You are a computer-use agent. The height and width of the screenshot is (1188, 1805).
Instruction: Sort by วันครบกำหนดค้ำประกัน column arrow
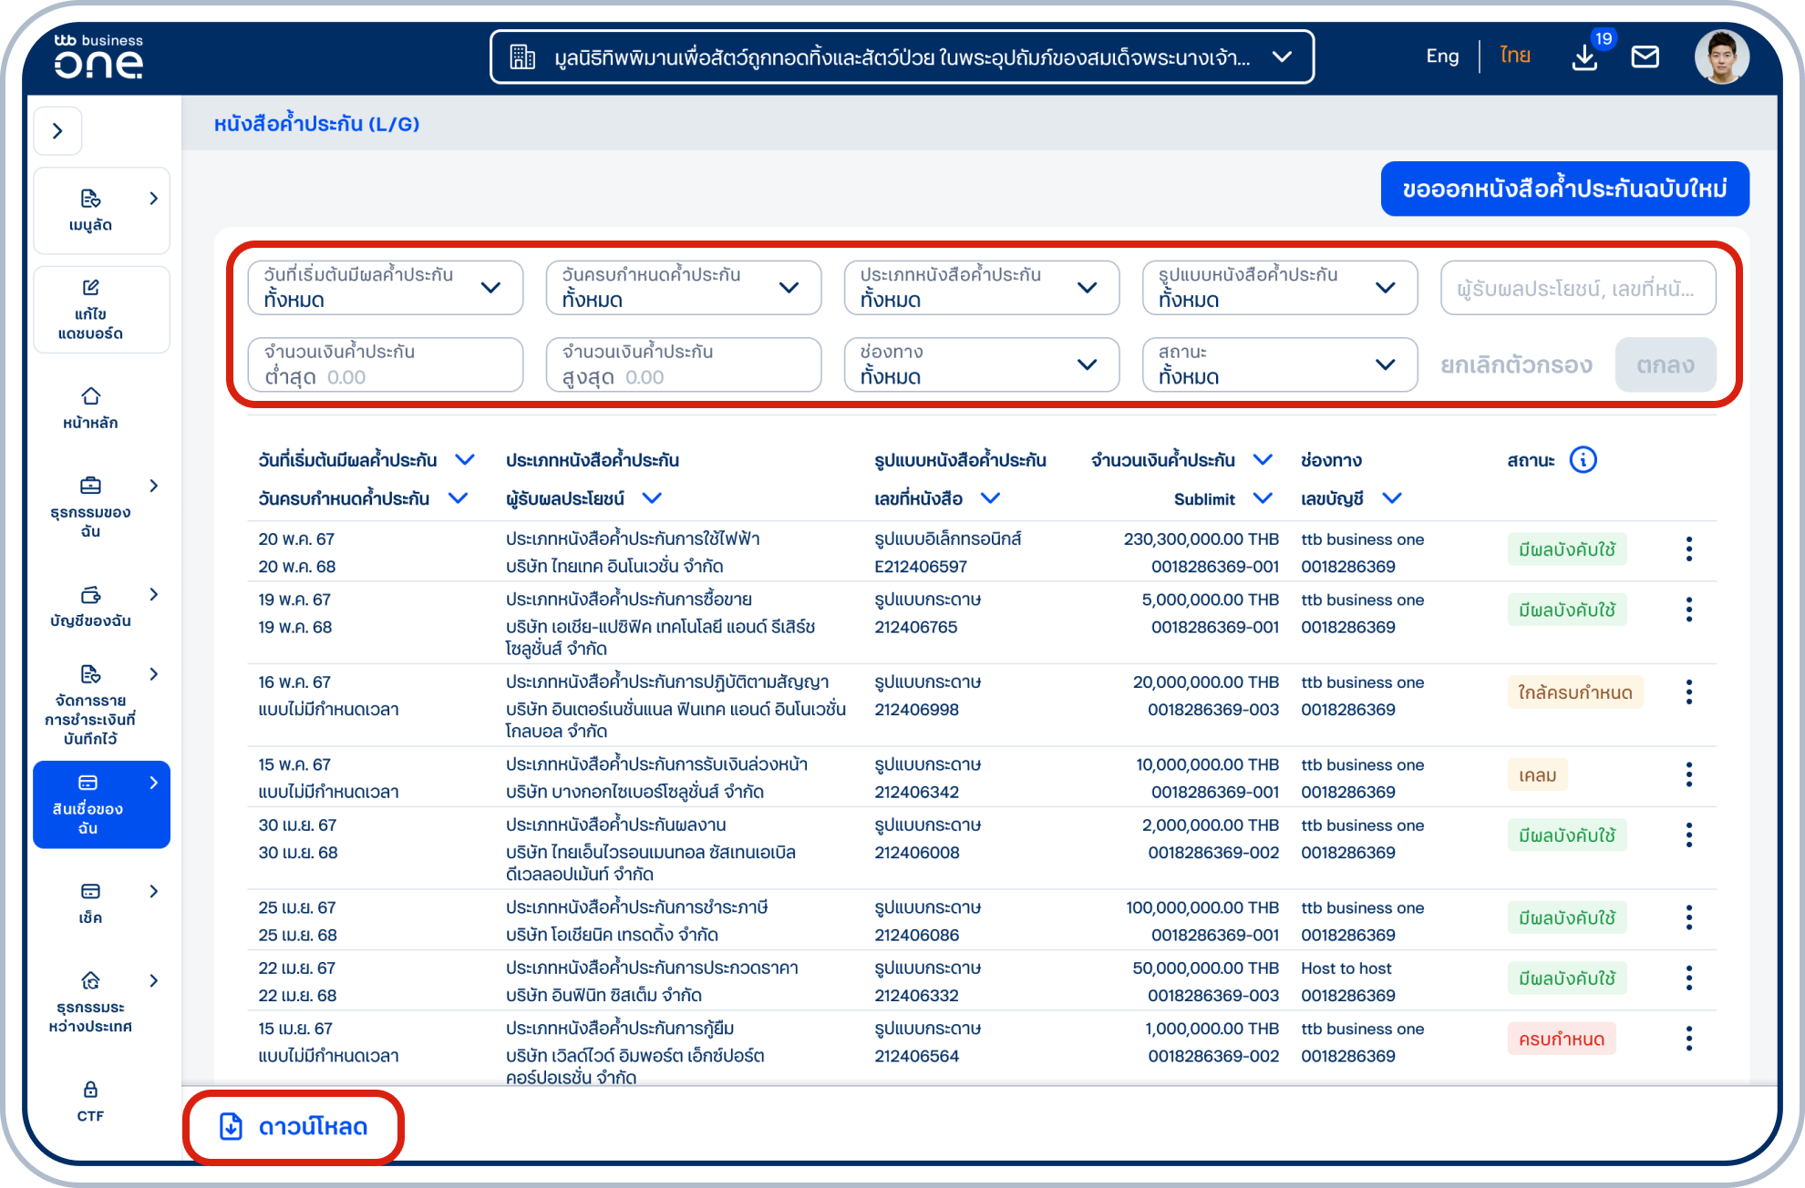click(x=459, y=498)
